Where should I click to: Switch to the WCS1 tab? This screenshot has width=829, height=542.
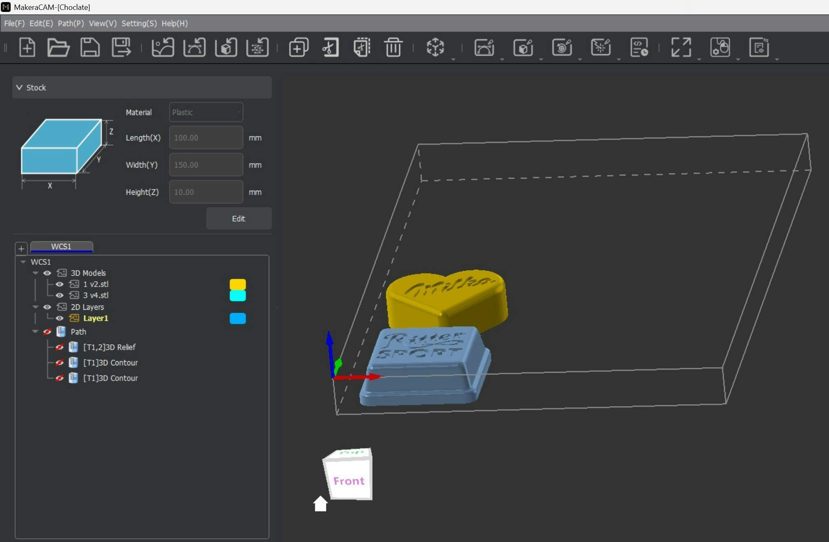click(61, 246)
